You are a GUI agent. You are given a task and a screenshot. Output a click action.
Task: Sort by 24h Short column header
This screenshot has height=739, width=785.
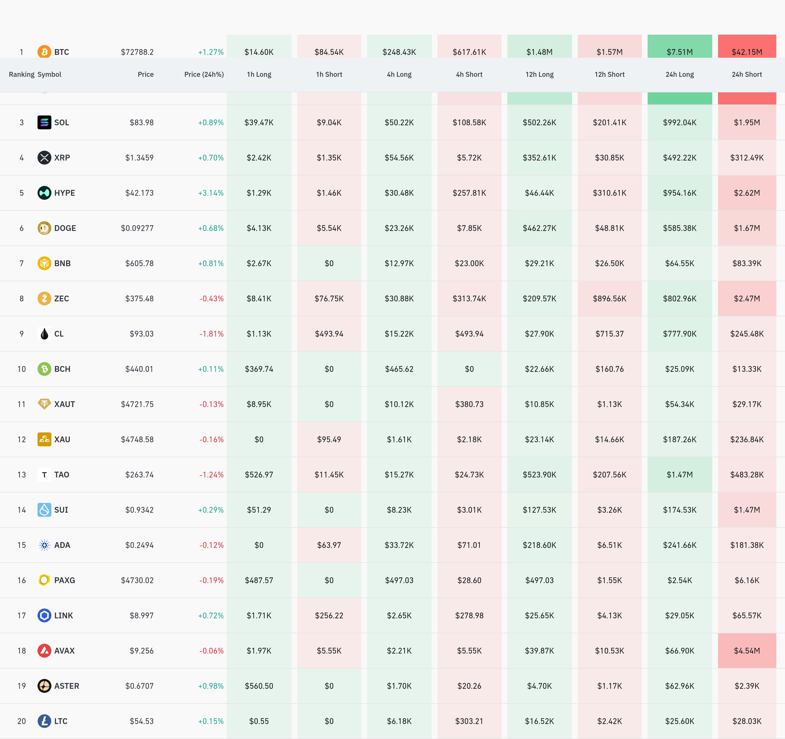pyautogui.click(x=746, y=74)
